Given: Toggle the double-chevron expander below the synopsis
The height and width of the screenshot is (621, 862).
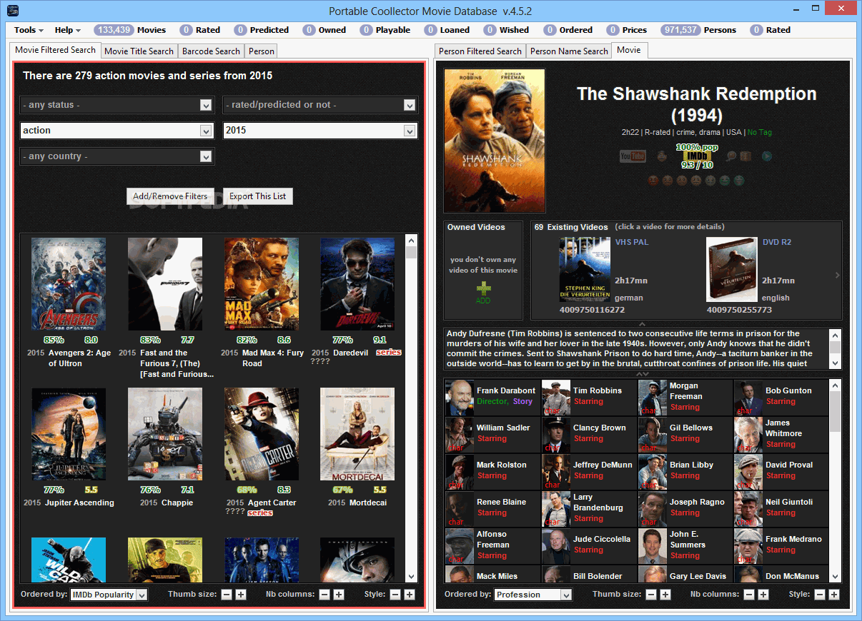Looking at the screenshot, I should coord(642,374).
